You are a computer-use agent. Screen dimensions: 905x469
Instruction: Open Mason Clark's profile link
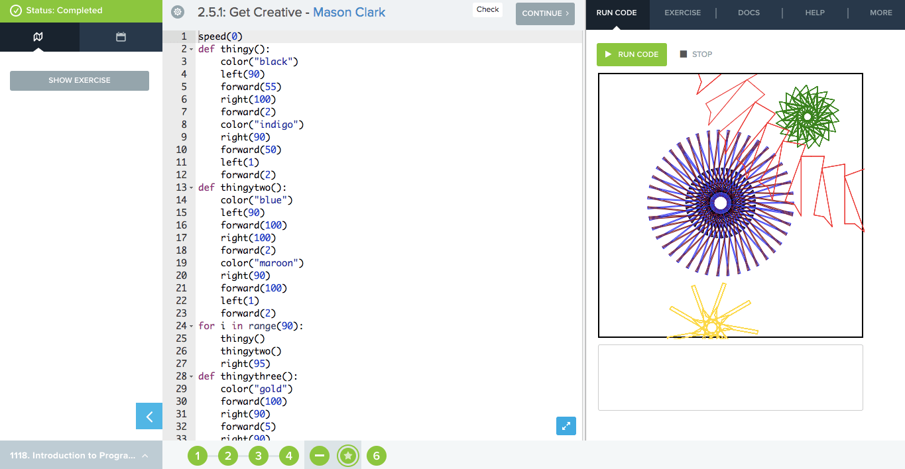349,12
